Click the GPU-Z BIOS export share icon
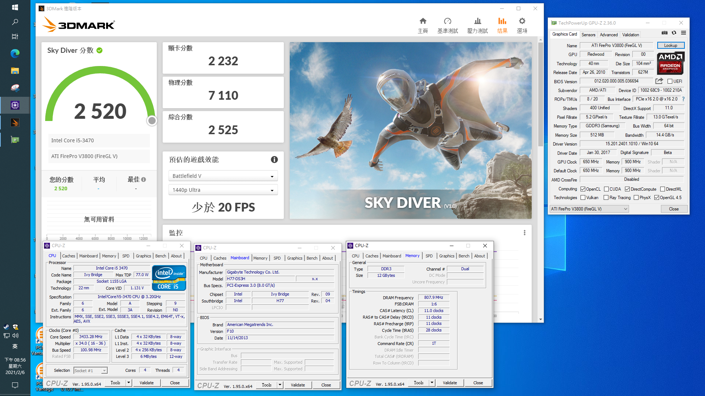The image size is (705, 396). (x=659, y=81)
